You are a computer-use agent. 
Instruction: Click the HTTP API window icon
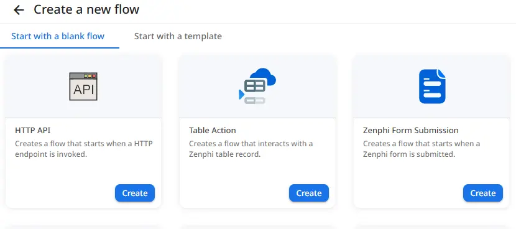(x=83, y=86)
